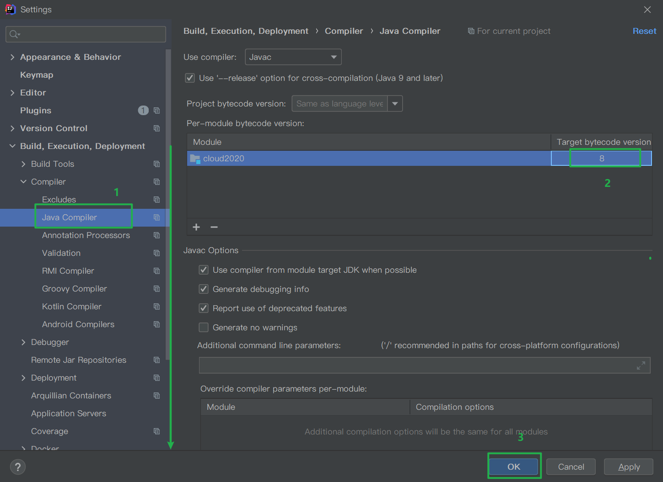Expand Appearance & Behavior section
This screenshot has height=482, width=663.
pyautogui.click(x=12, y=57)
